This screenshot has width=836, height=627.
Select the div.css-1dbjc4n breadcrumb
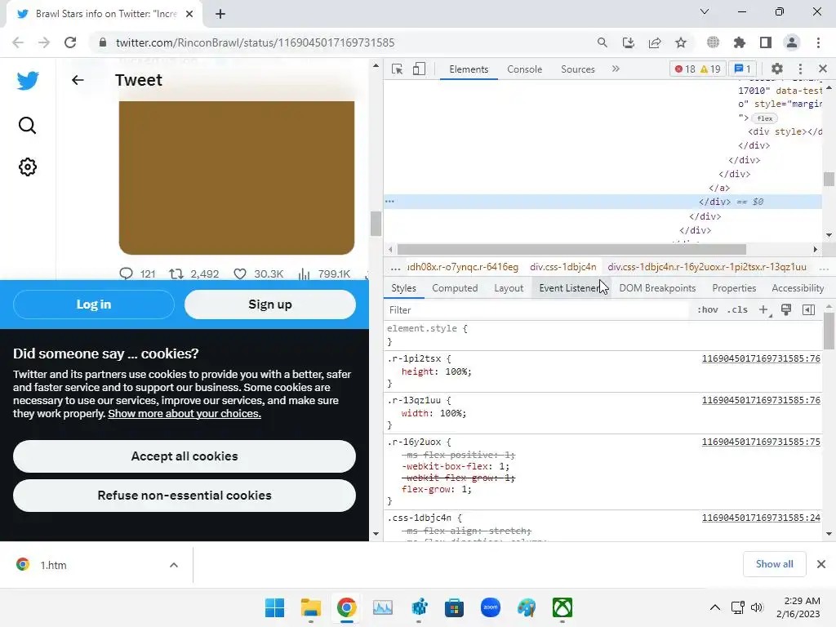pyautogui.click(x=563, y=267)
